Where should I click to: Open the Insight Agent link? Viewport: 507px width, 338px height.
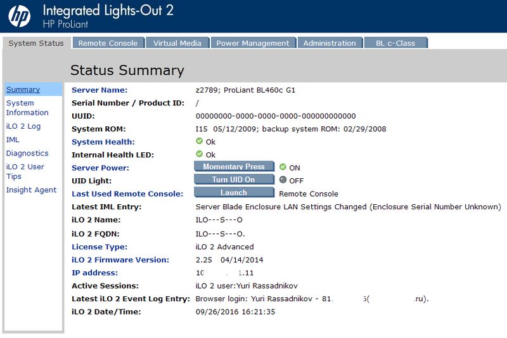tap(31, 190)
